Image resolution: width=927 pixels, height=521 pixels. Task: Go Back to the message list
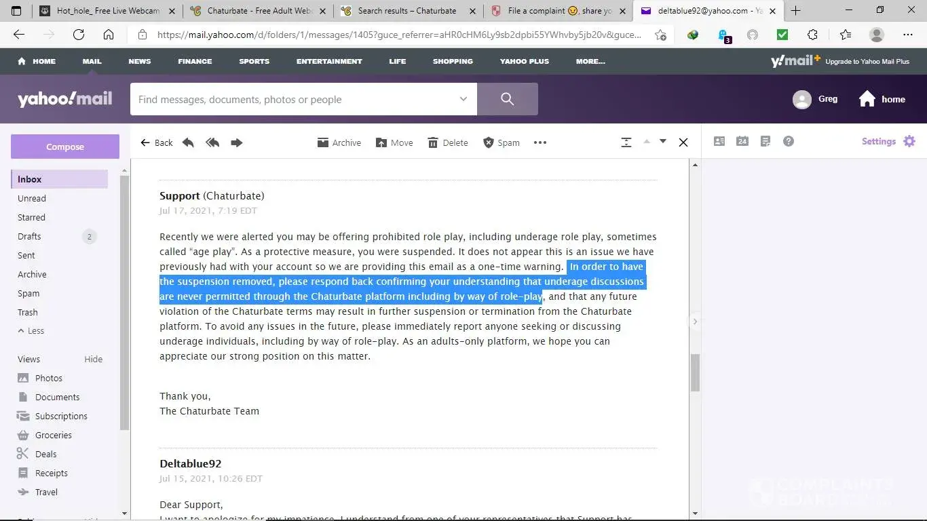pyautogui.click(x=157, y=142)
